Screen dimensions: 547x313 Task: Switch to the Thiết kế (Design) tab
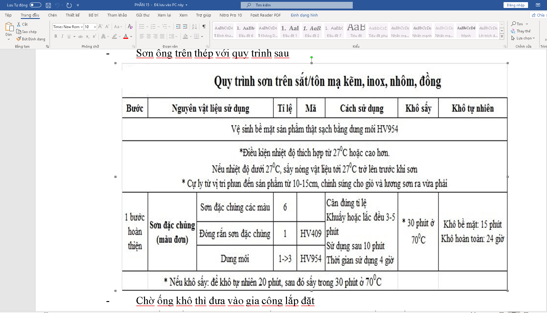pyautogui.click(x=73, y=15)
